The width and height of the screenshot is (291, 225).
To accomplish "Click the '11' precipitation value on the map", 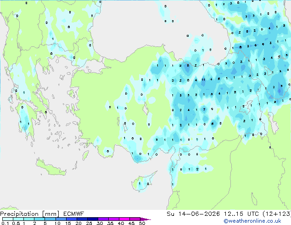I will 203,80.
